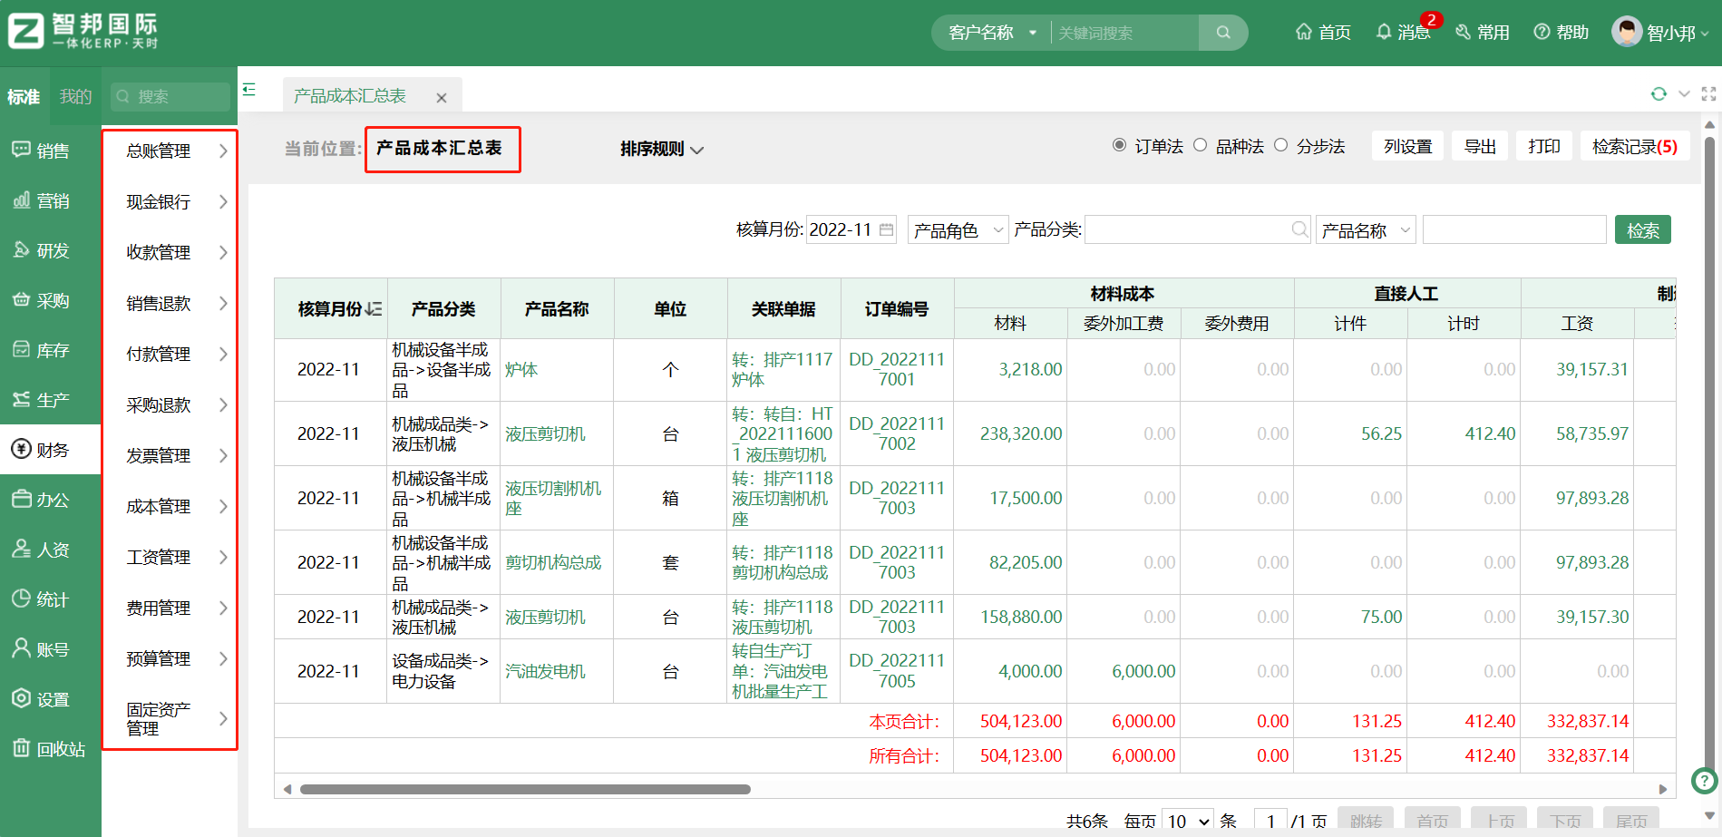Click magnifier in 产品分类 field

click(1299, 229)
